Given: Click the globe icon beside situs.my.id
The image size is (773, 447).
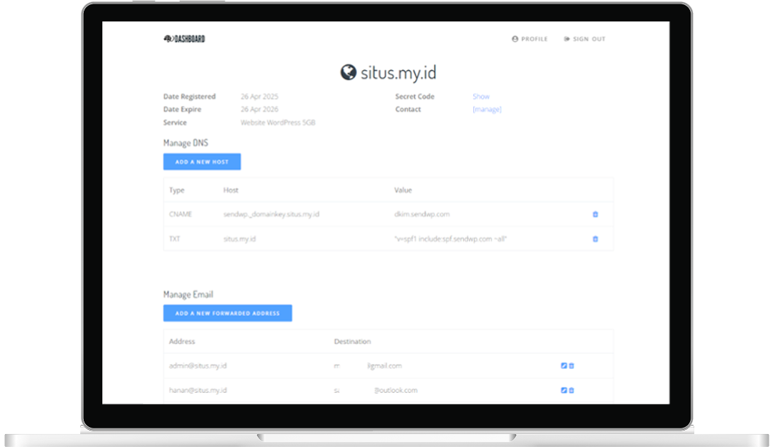Looking at the screenshot, I should (348, 72).
